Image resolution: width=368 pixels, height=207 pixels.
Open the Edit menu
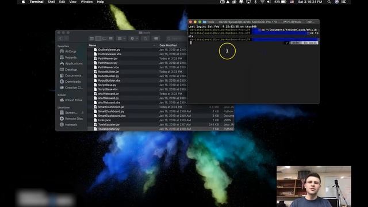[x=62, y=2]
